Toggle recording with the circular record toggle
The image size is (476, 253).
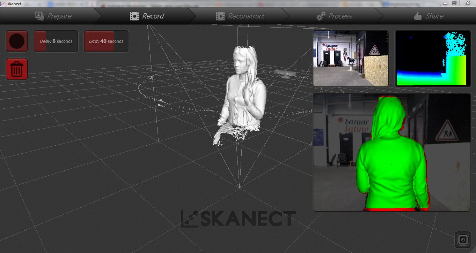coord(16,41)
